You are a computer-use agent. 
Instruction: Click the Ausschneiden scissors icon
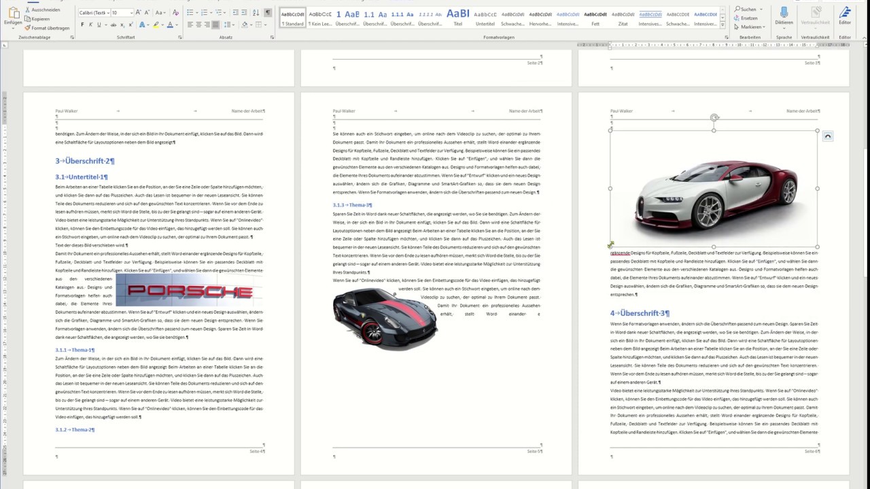(x=27, y=10)
